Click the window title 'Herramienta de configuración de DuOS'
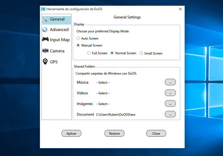Viewport: 223px width, 156px height. pos(74,9)
